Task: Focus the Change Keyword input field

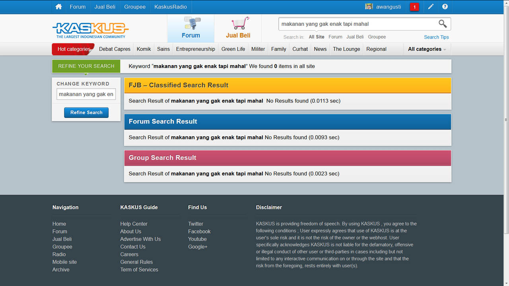Action: [86, 94]
